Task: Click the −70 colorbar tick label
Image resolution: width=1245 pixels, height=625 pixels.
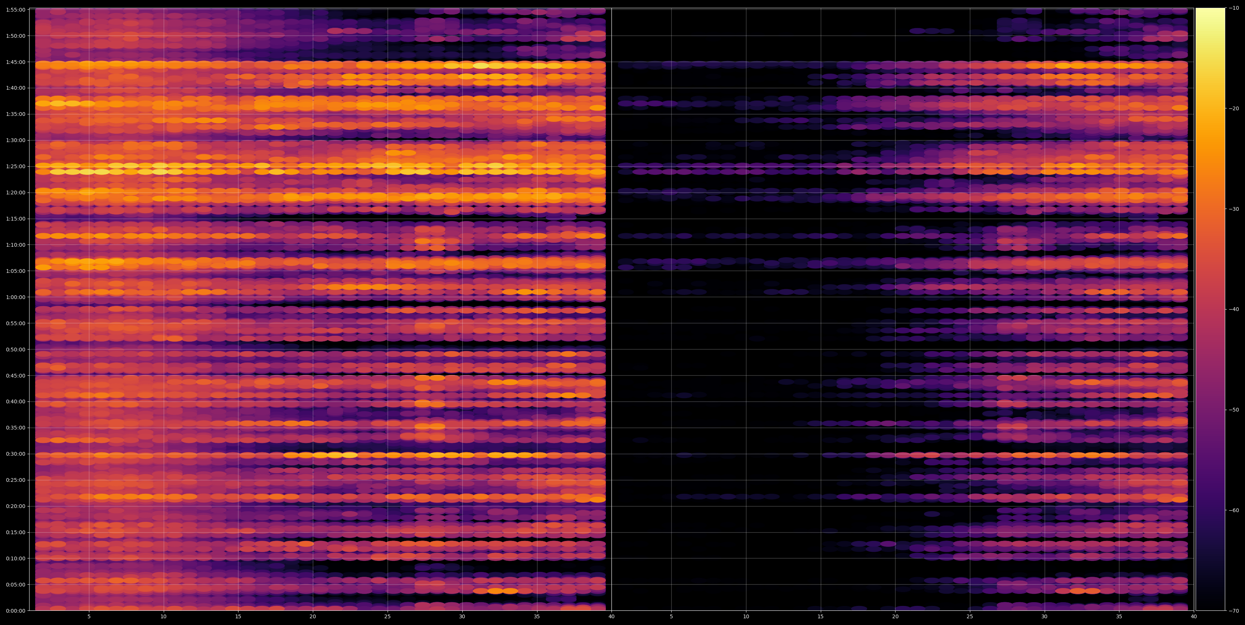Action: pyautogui.click(x=1235, y=611)
